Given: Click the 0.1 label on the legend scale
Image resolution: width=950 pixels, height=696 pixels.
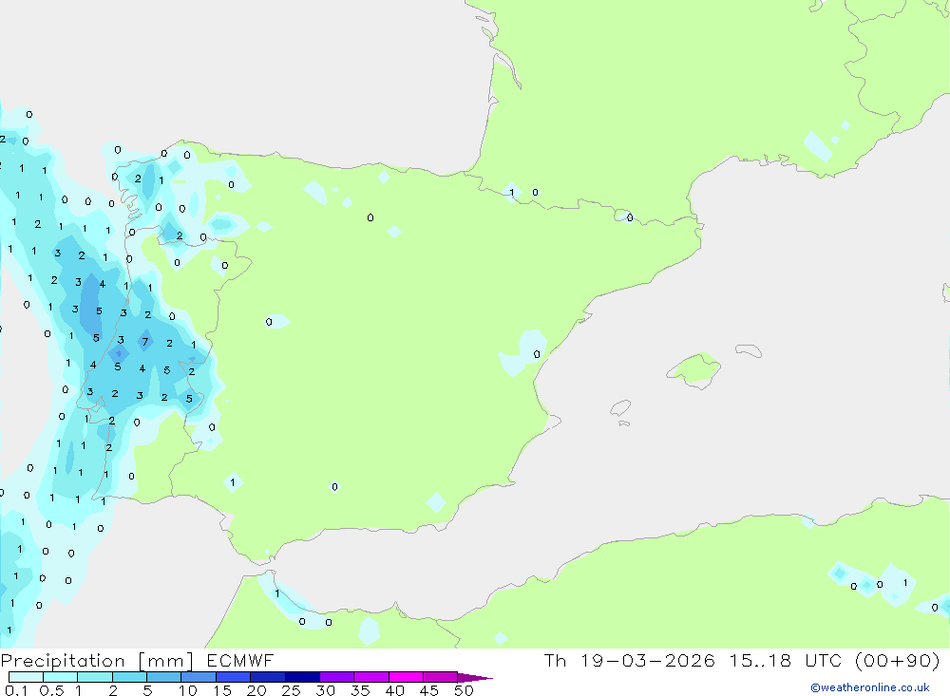Looking at the screenshot, I should coord(16,690).
